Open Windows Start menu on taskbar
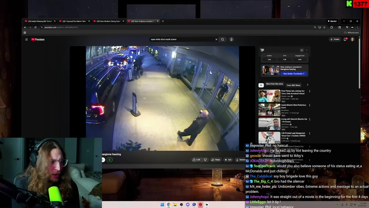The image size is (369, 208). 162,205
